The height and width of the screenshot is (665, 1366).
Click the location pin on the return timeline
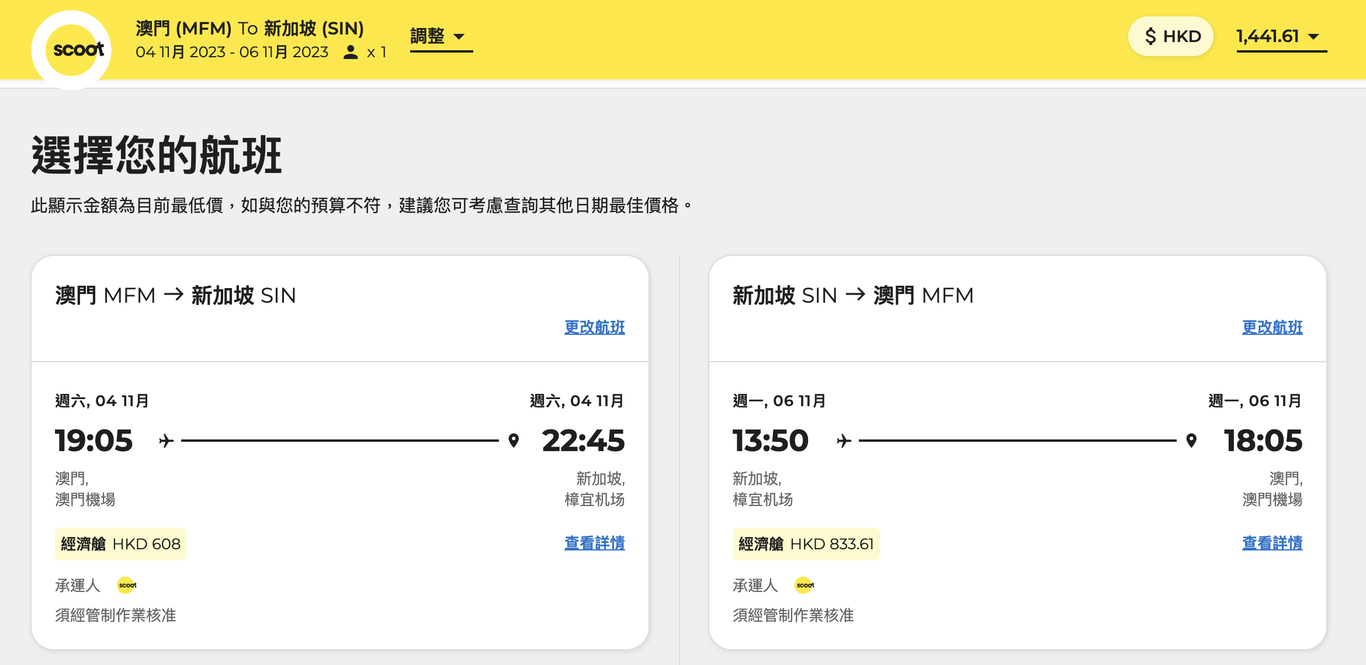(x=1192, y=441)
